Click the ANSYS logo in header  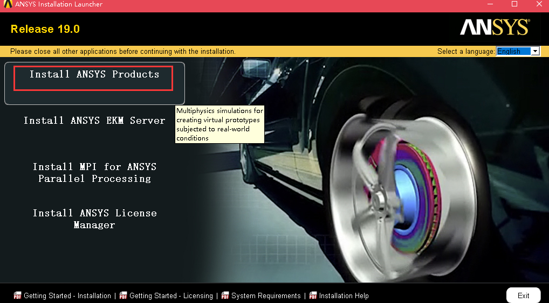(x=495, y=27)
